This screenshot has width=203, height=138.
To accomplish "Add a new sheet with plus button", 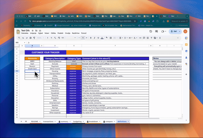I will pos(21,122).
